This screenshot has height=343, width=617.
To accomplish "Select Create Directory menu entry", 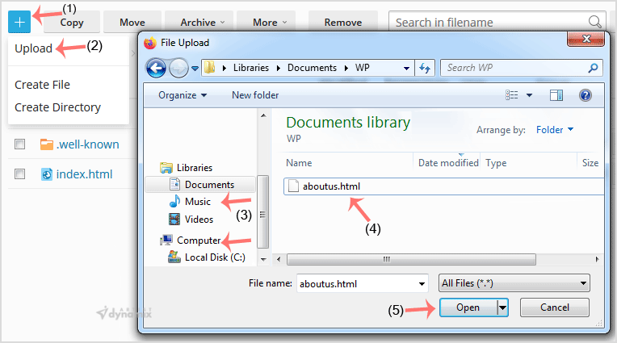I will [57, 107].
